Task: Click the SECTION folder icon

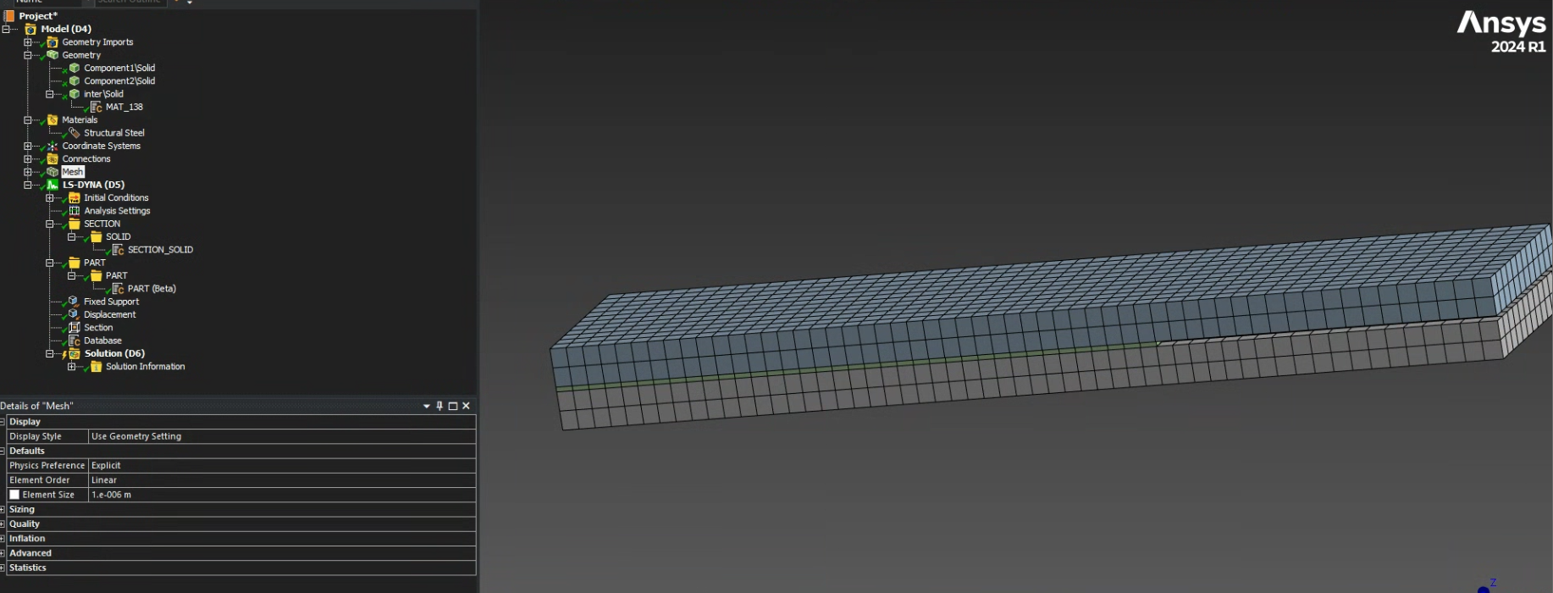Action: tap(75, 224)
